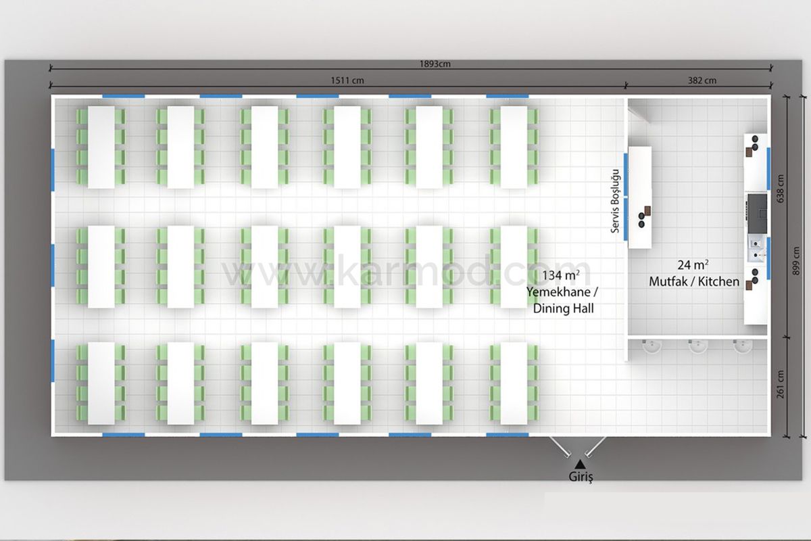Click the dark cooktop on kitchen counter
811x541 pixels.
757,212
